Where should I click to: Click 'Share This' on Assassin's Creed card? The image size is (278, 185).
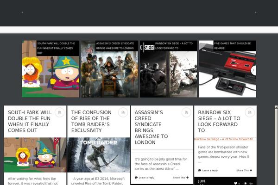tap(179, 178)
